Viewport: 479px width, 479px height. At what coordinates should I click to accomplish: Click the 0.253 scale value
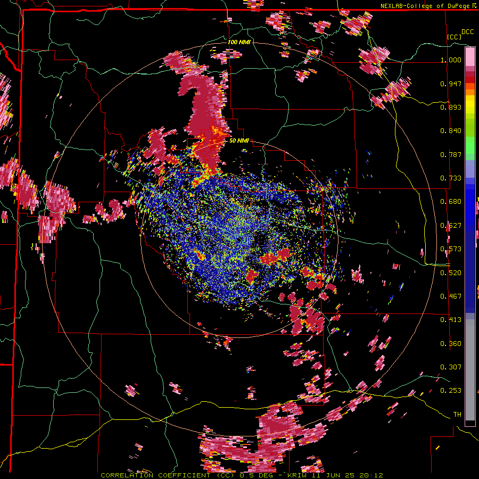coord(451,391)
